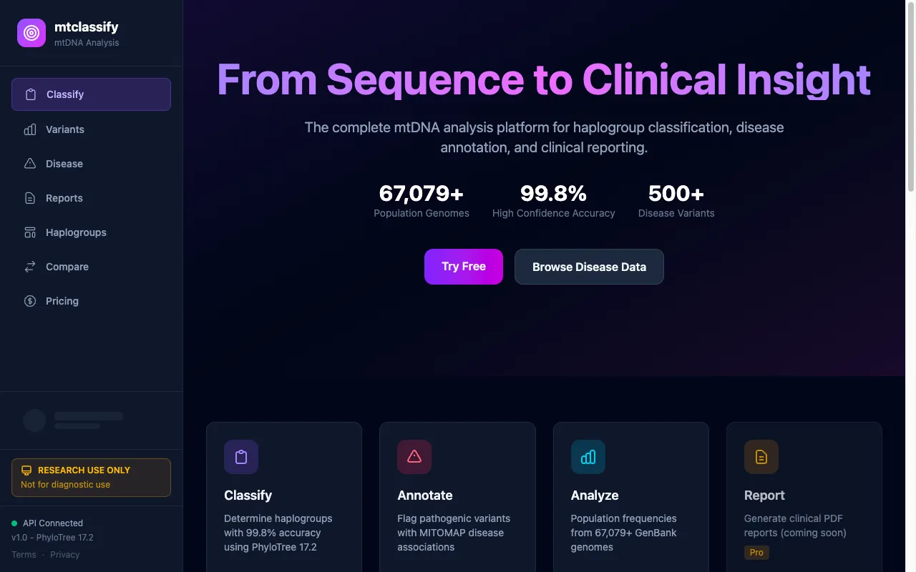Click the Pro badge on Report card
Image resolution: width=916 pixels, height=572 pixels.
756,553
